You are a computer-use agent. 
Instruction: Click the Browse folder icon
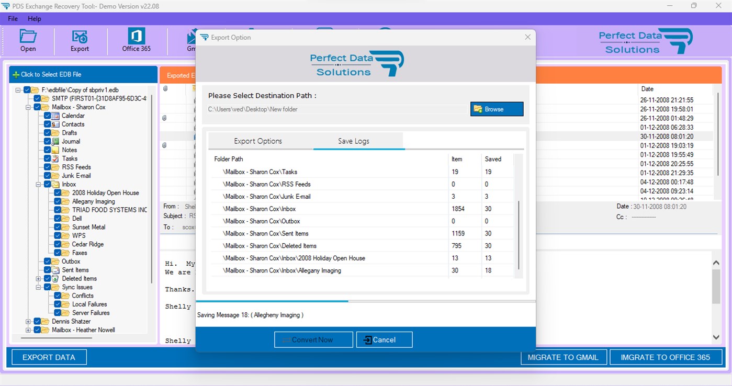coord(478,109)
